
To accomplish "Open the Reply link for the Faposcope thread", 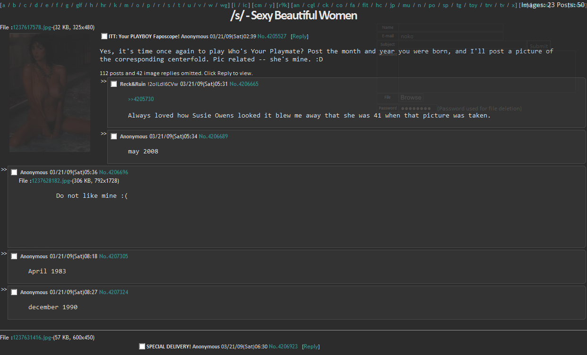I will pyautogui.click(x=300, y=36).
